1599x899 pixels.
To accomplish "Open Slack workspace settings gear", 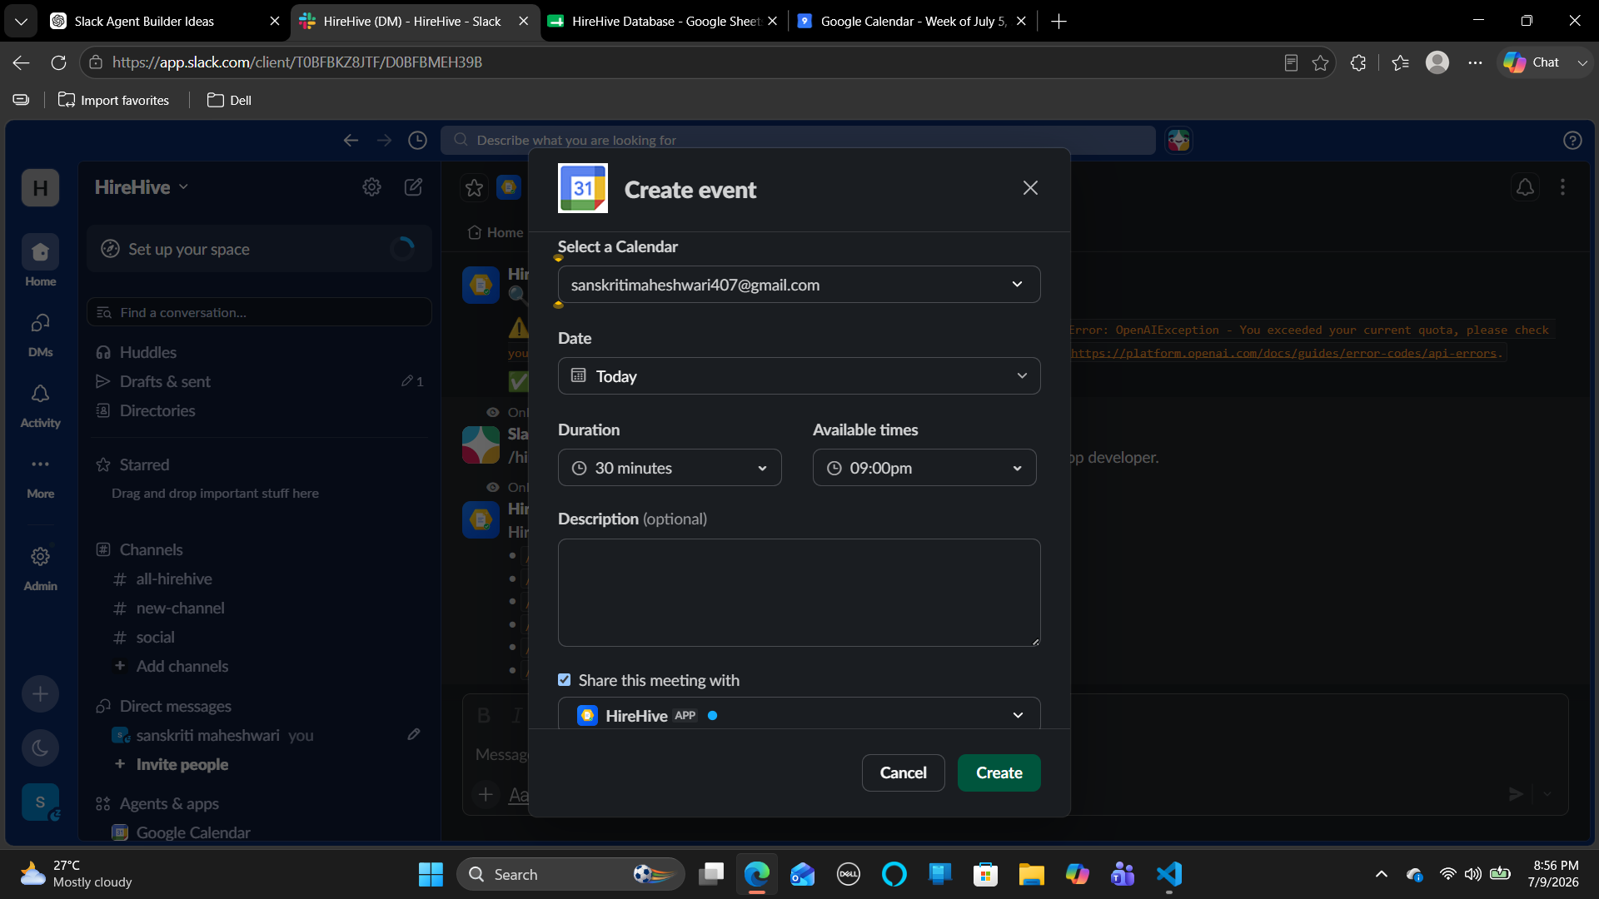I will point(371,187).
